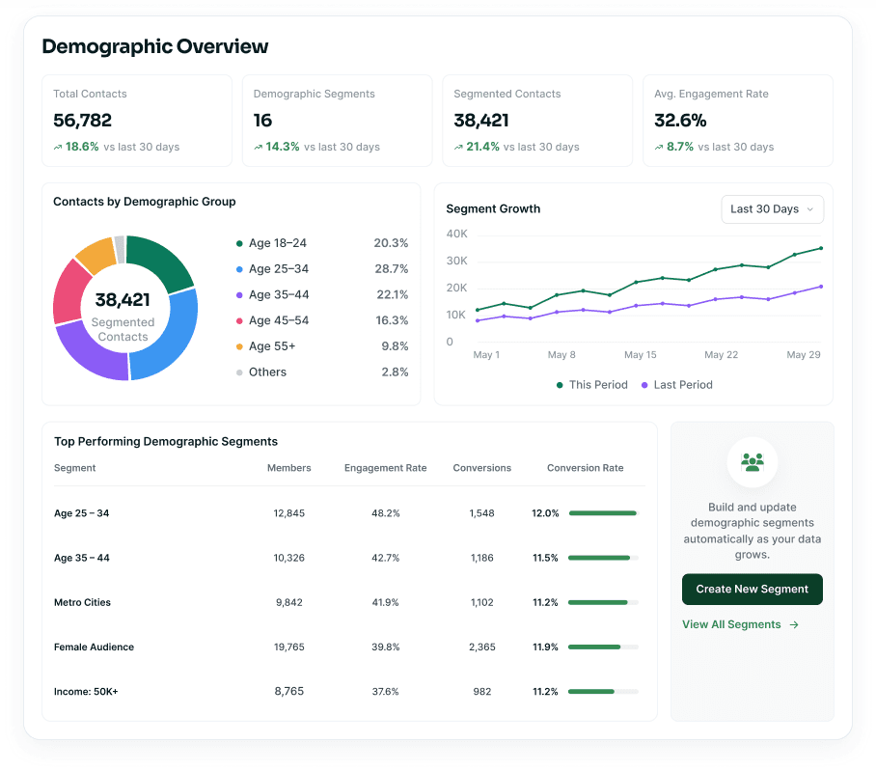Click the Age 25–34 legend value 28.7%
The height and width of the screenshot is (771, 876).
pyautogui.click(x=391, y=269)
